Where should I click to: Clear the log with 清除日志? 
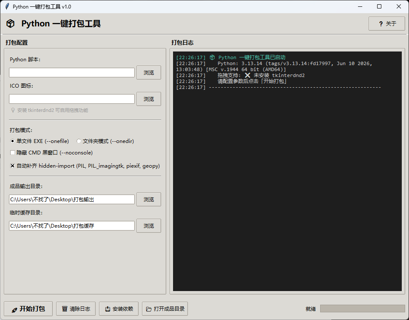point(76,309)
